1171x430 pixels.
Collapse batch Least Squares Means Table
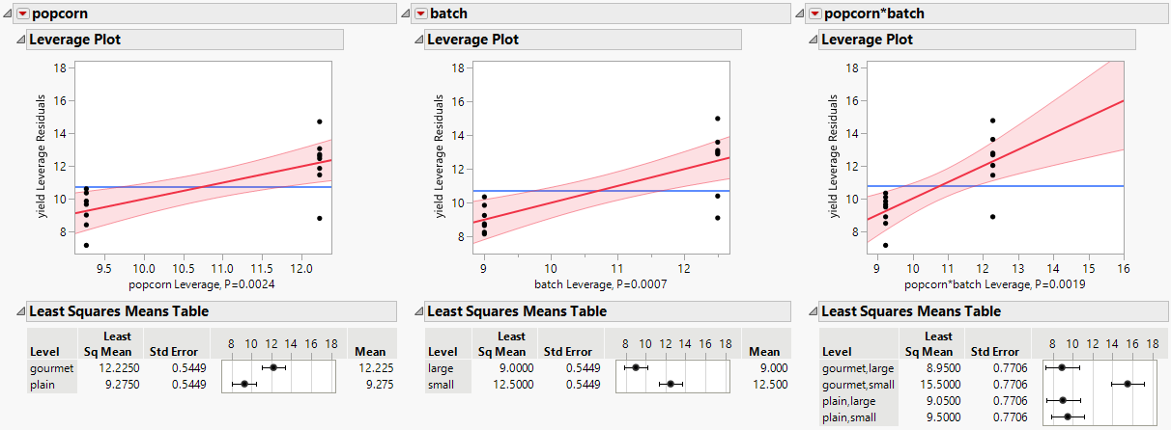pyautogui.click(x=417, y=311)
